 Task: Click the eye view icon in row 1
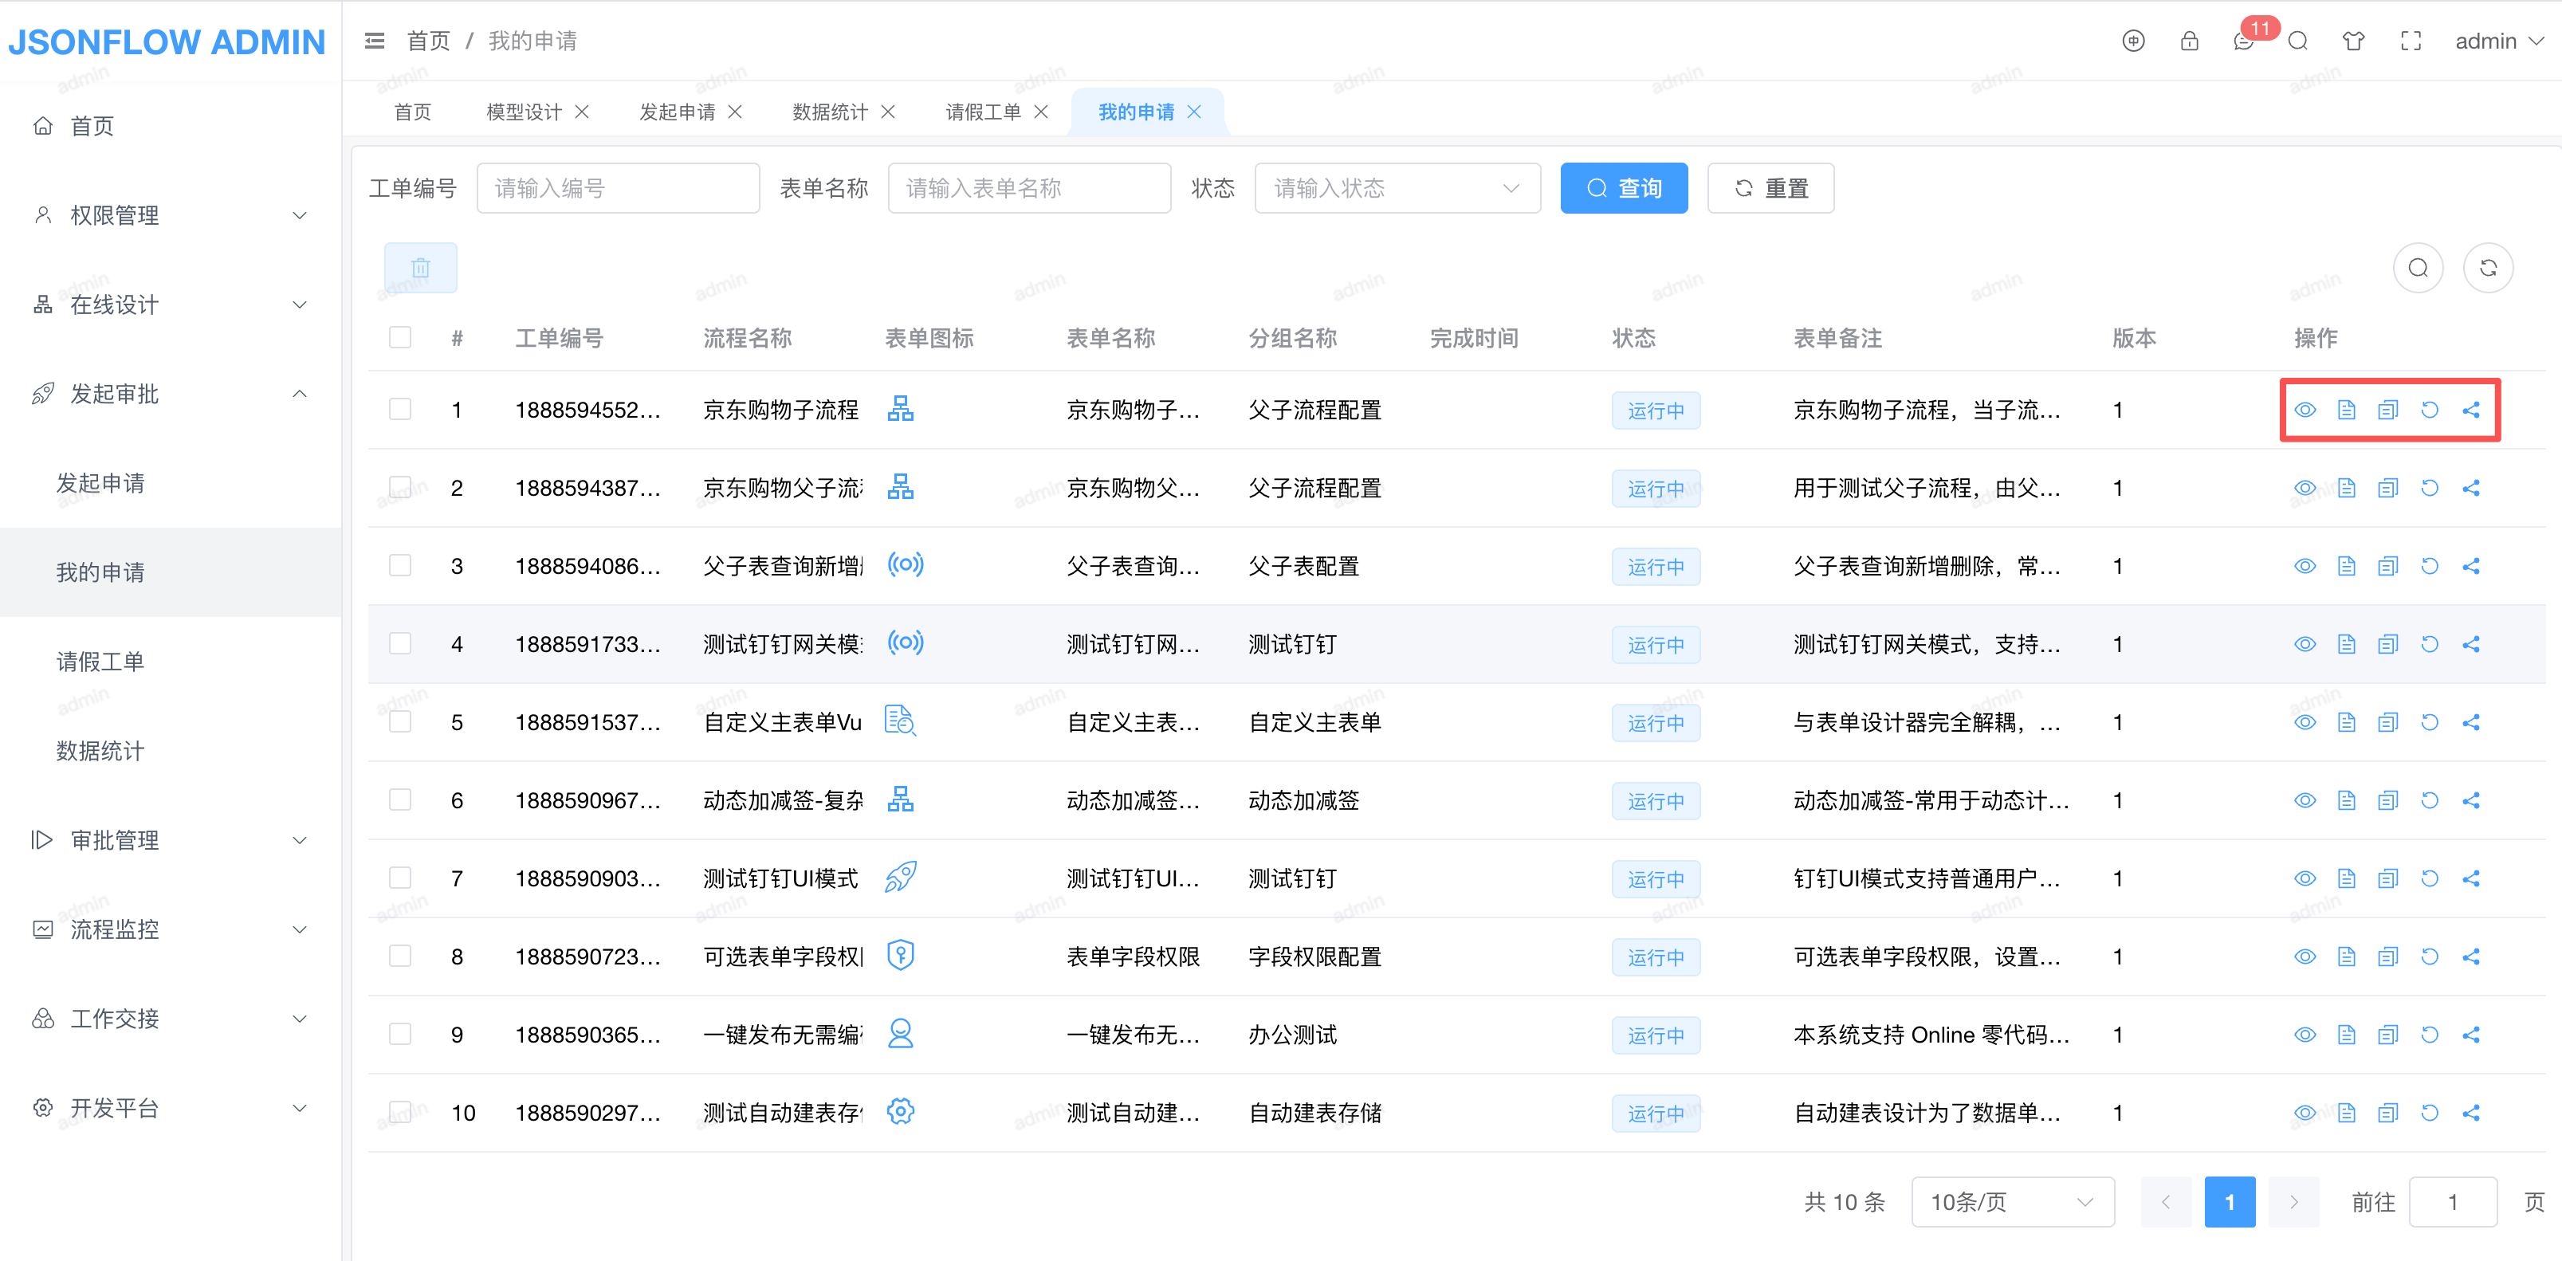point(2305,410)
